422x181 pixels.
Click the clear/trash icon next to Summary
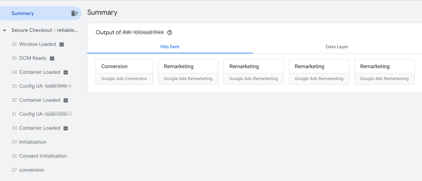(x=75, y=13)
